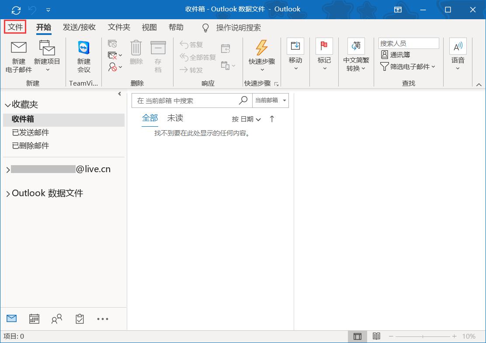Collapse the folder pane with the chevron

[119, 94]
